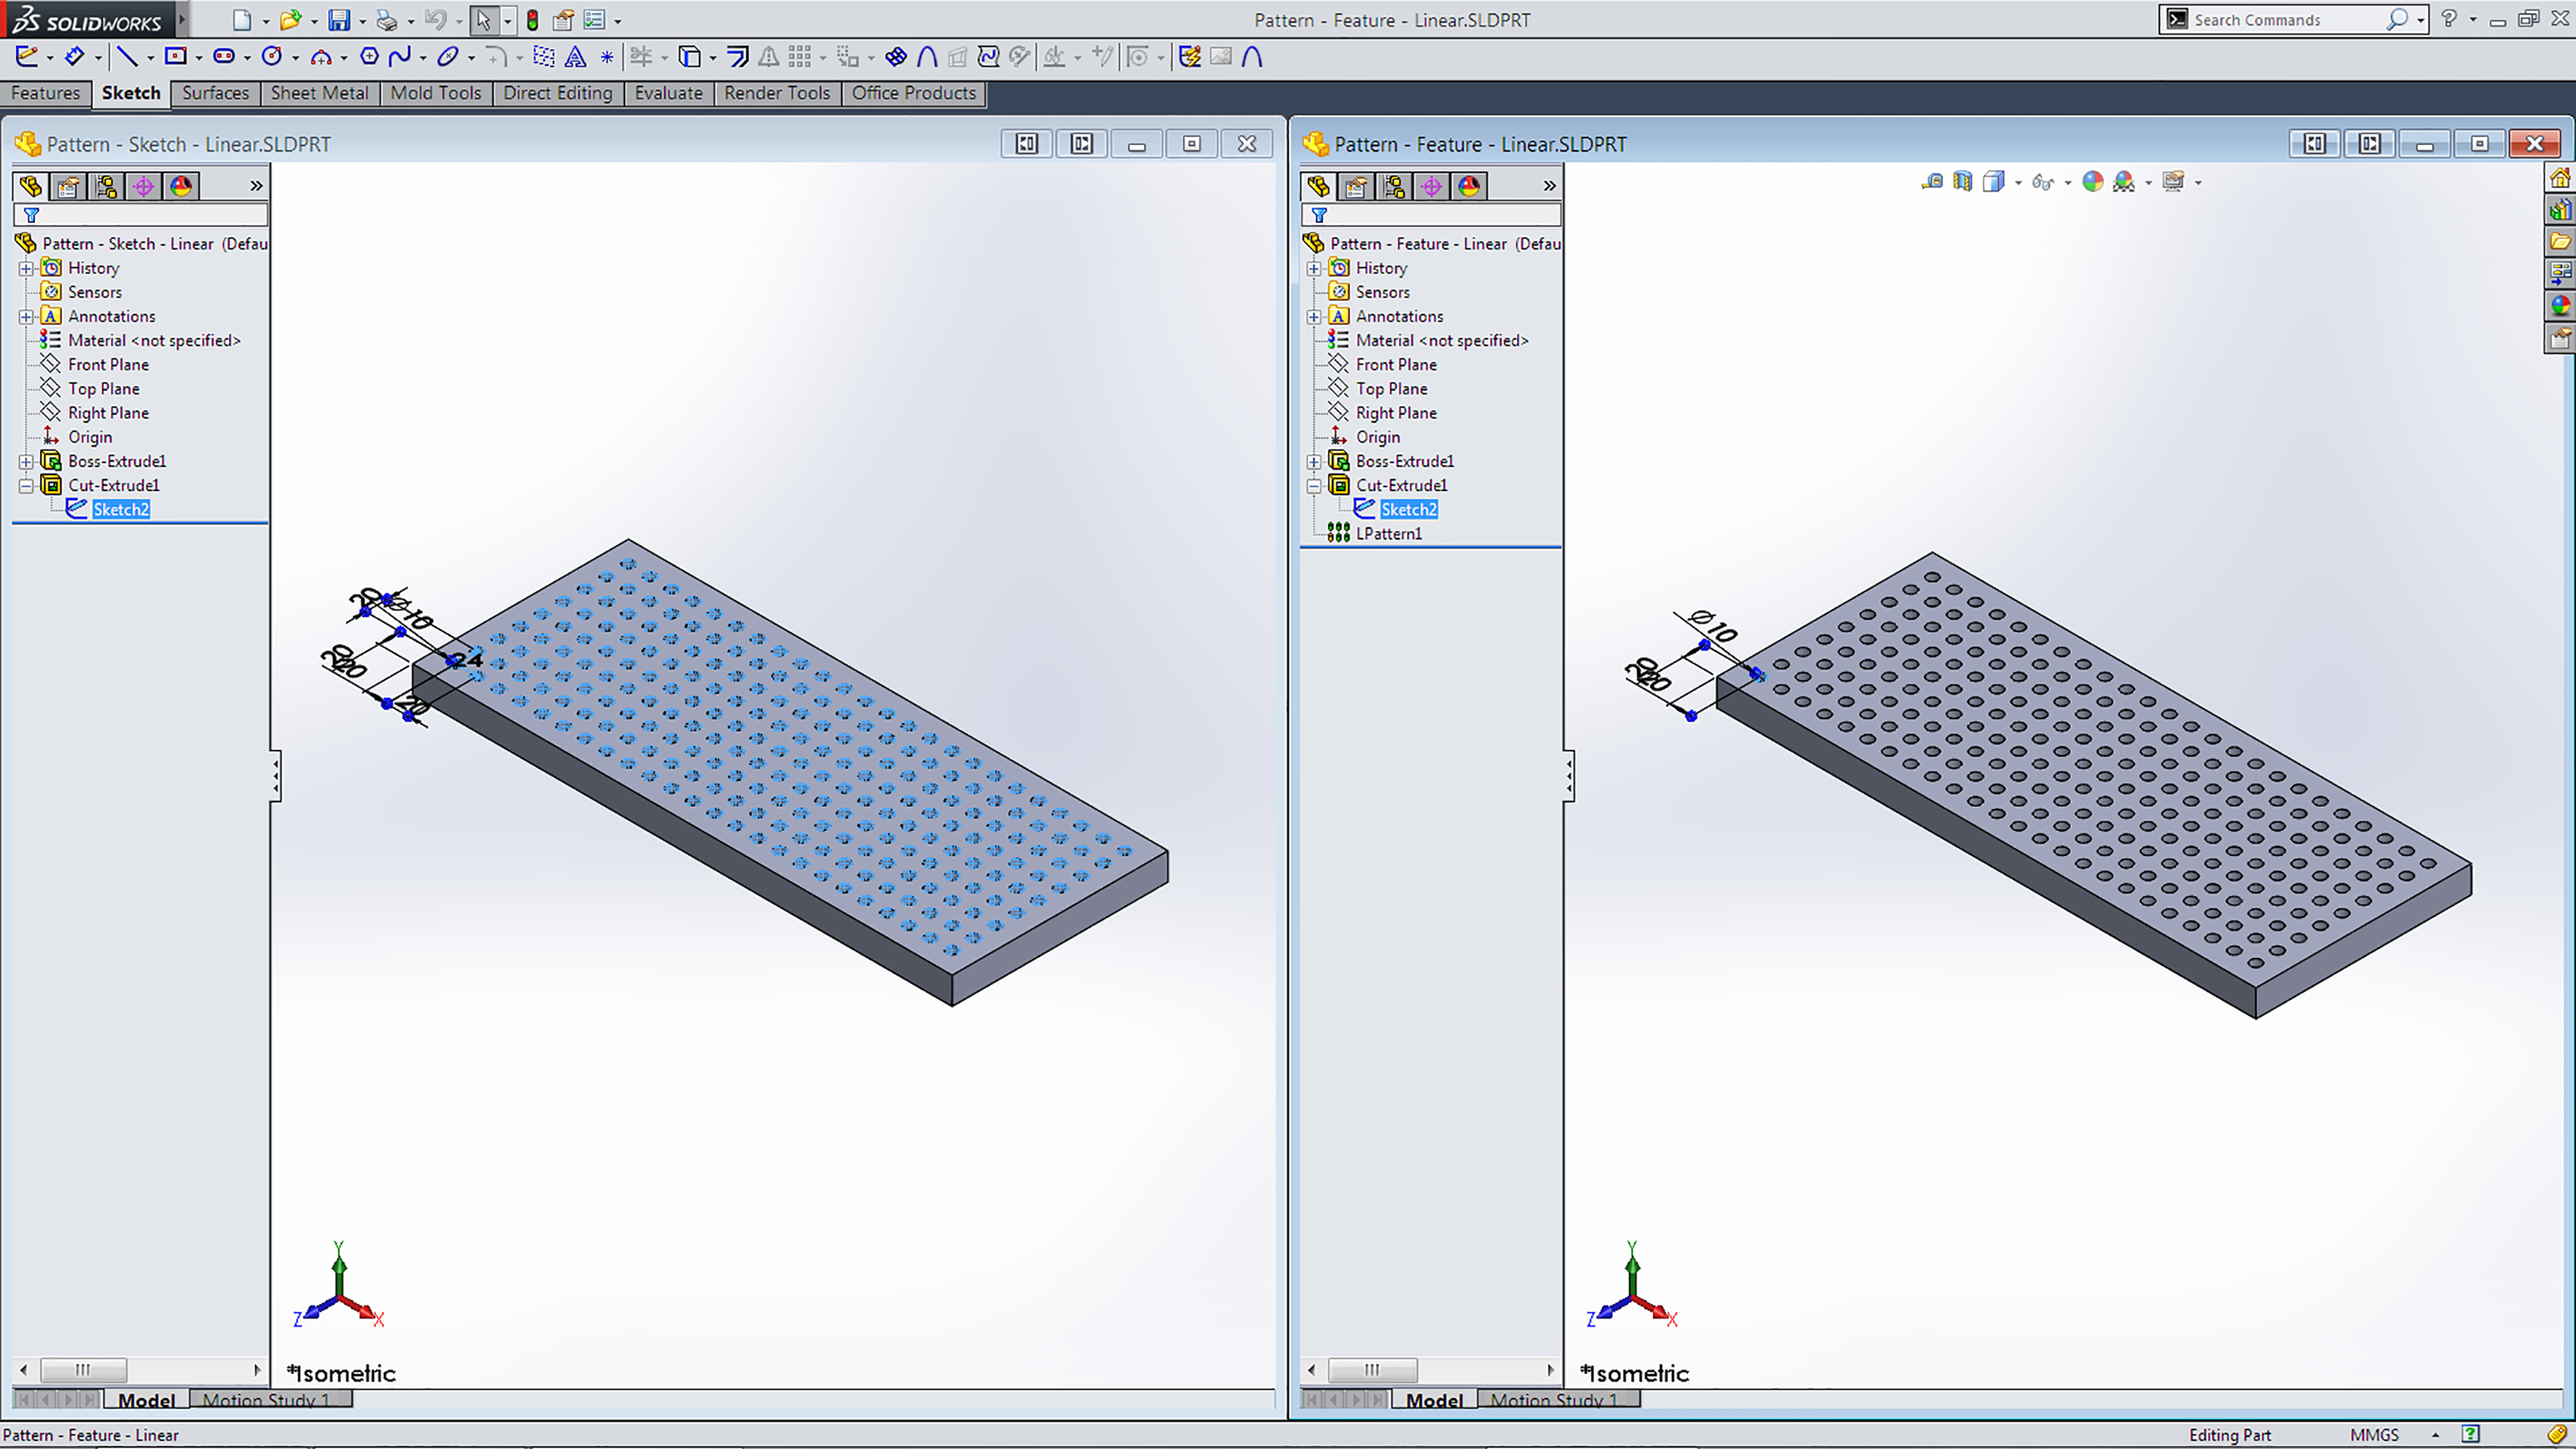Expand Boss-Extrude1 in the right feature tree
The image size is (2576, 1449).
point(1314,462)
